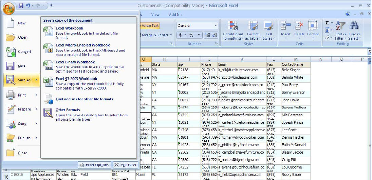Choose Open from the Office menu
Image resolution: width=372 pixels, height=180 pixels.
point(22,37)
